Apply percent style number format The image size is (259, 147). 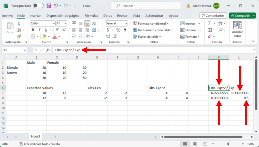[x=118, y=30]
